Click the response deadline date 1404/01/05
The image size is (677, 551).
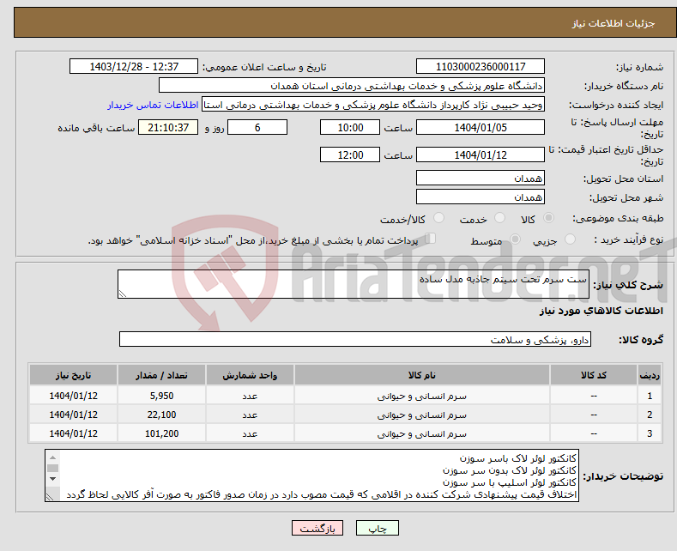(481, 127)
